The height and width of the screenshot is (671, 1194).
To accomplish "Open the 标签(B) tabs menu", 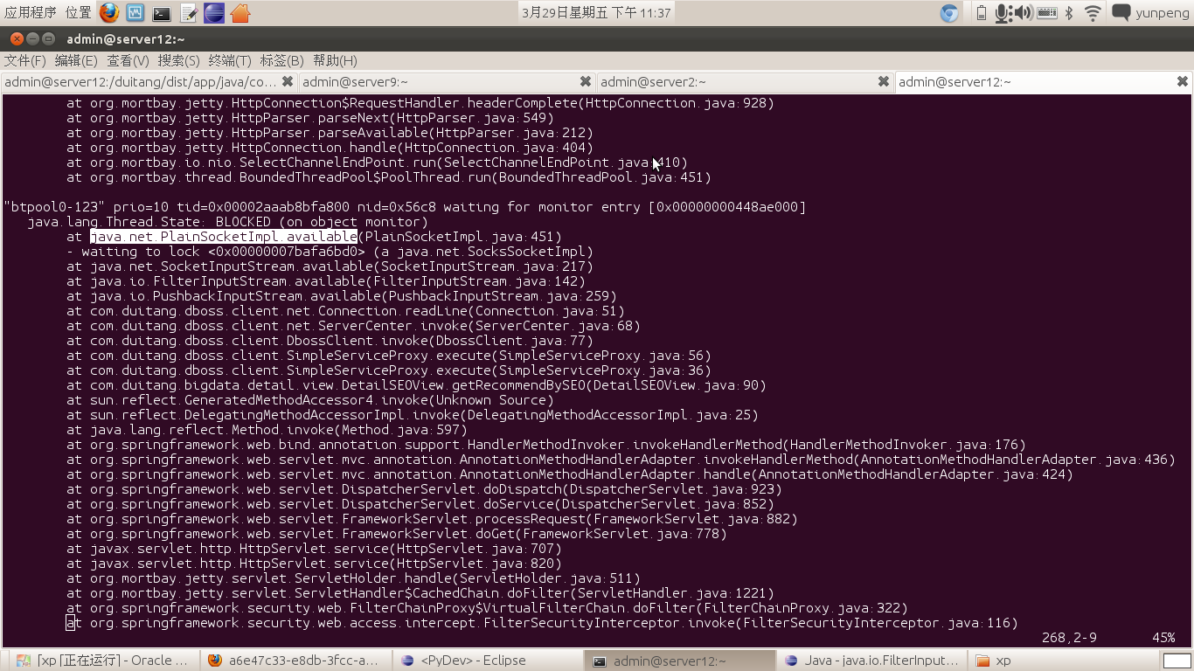I will point(281,60).
